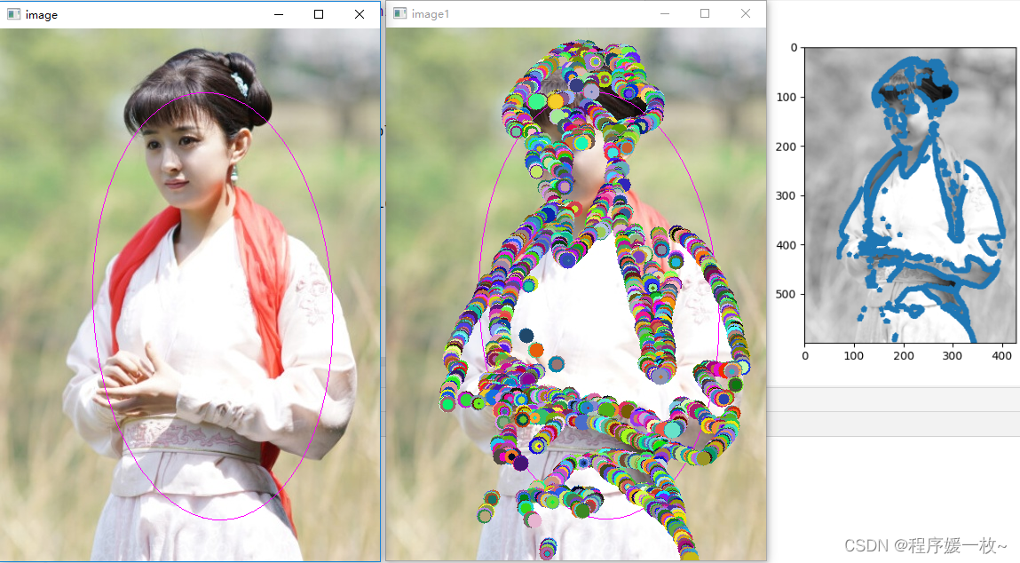Click the "image" window title text
This screenshot has height=563, width=1020.
tap(42, 15)
